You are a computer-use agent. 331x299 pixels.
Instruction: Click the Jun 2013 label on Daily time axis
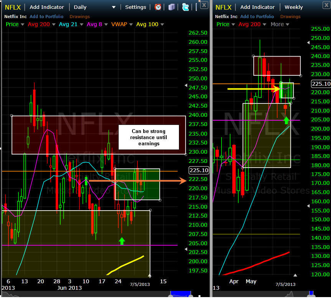[x=70, y=288]
